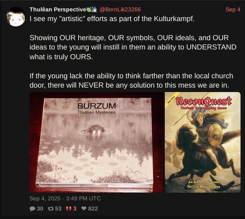Click the 53 retweets count
This screenshot has width=245, height=219.
[x=58, y=209]
